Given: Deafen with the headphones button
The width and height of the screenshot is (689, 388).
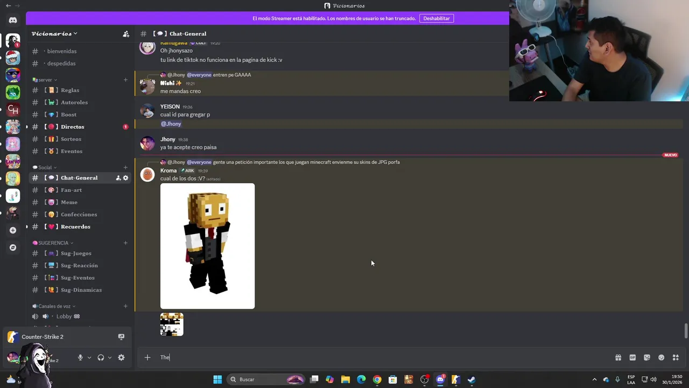Looking at the screenshot, I should tap(101, 357).
